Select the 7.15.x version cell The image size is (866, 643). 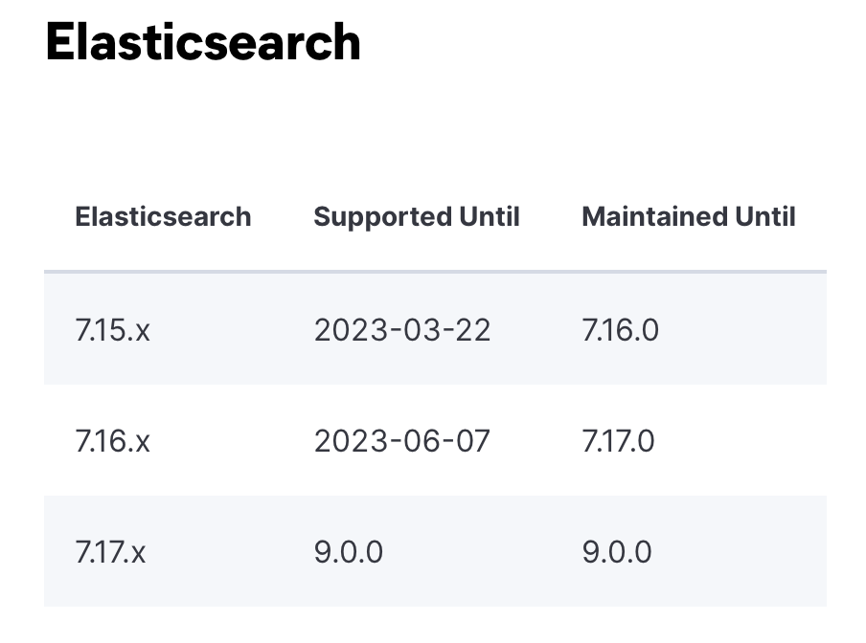coord(113,330)
